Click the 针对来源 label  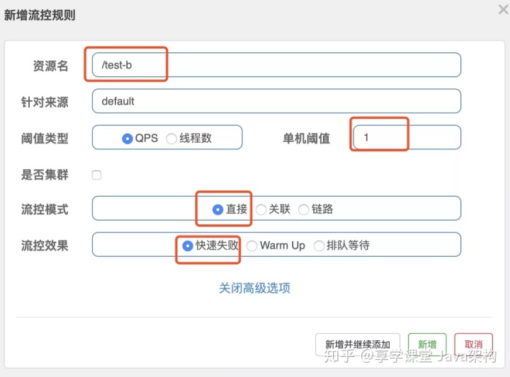pyautogui.click(x=45, y=103)
